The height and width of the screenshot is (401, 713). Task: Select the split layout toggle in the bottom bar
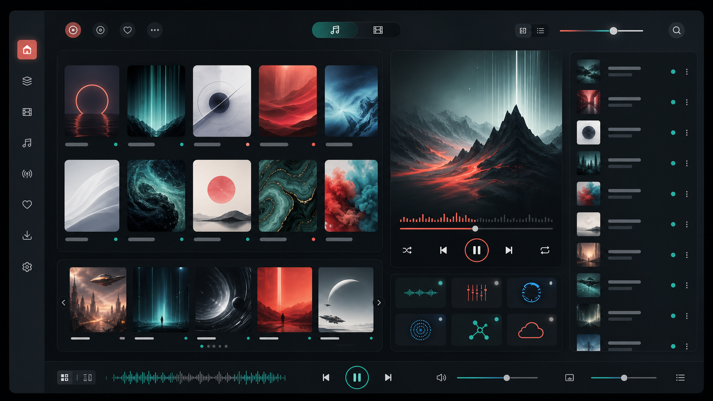[88, 378]
